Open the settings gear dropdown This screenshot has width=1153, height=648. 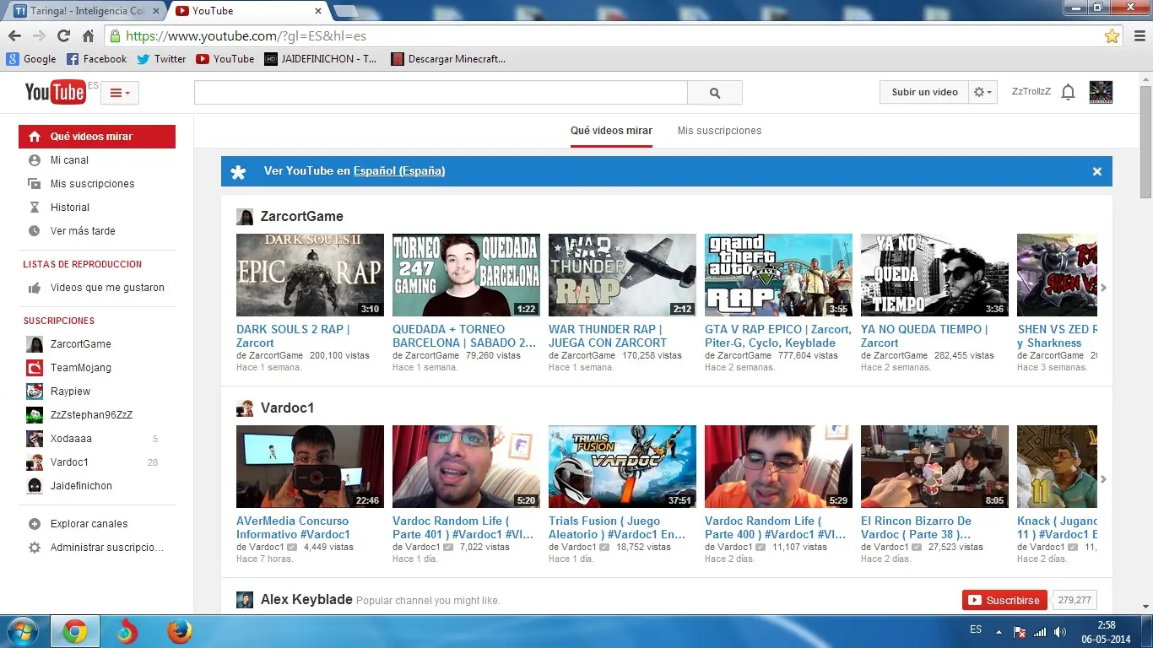coord(983,92)
